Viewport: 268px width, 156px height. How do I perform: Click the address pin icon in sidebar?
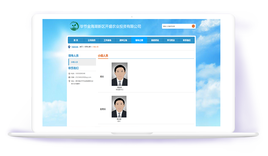pyautogui.click(x=69, y=81)
